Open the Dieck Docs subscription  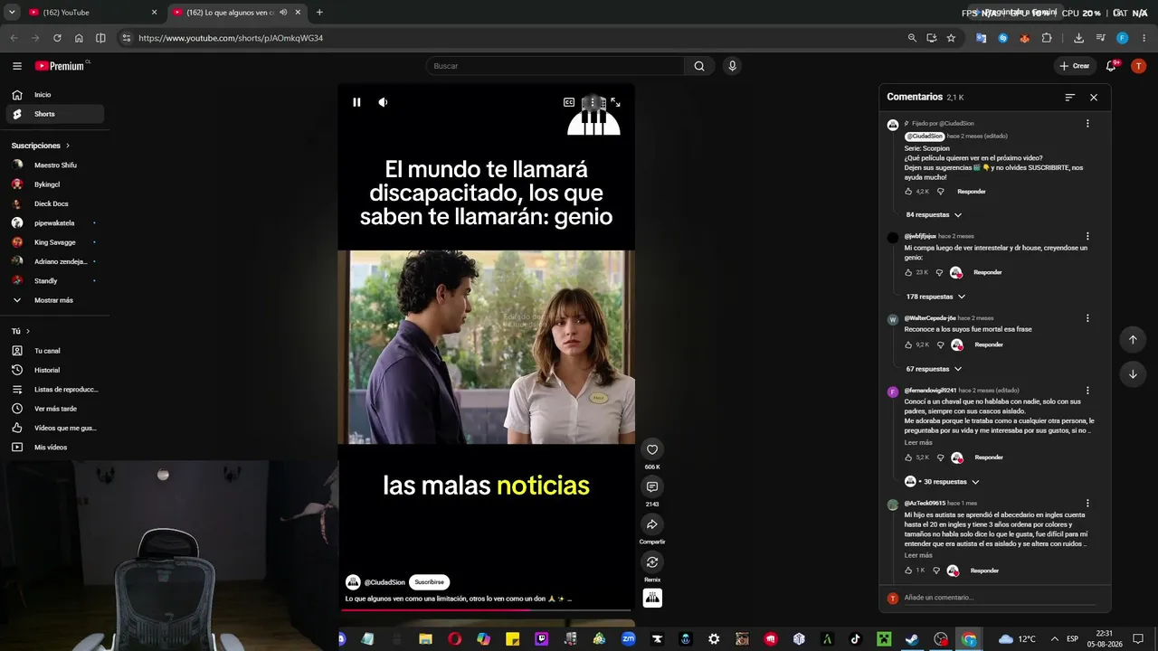(x=55, y=203)
